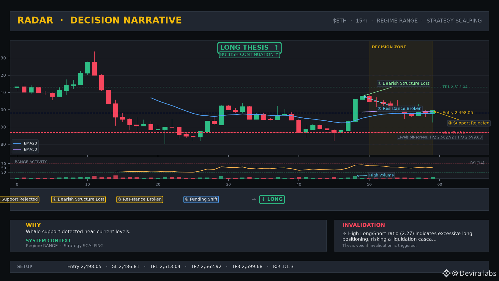Select the Resistance Broken chart annotation
The width and height of the screenshot is (499, 281).
click(x=399, y=109)
